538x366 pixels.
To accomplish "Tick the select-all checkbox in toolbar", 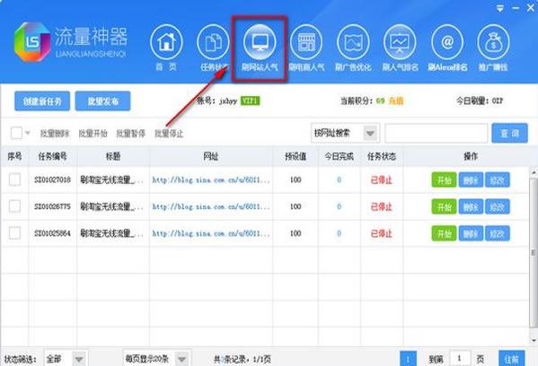I will [16, 133].
